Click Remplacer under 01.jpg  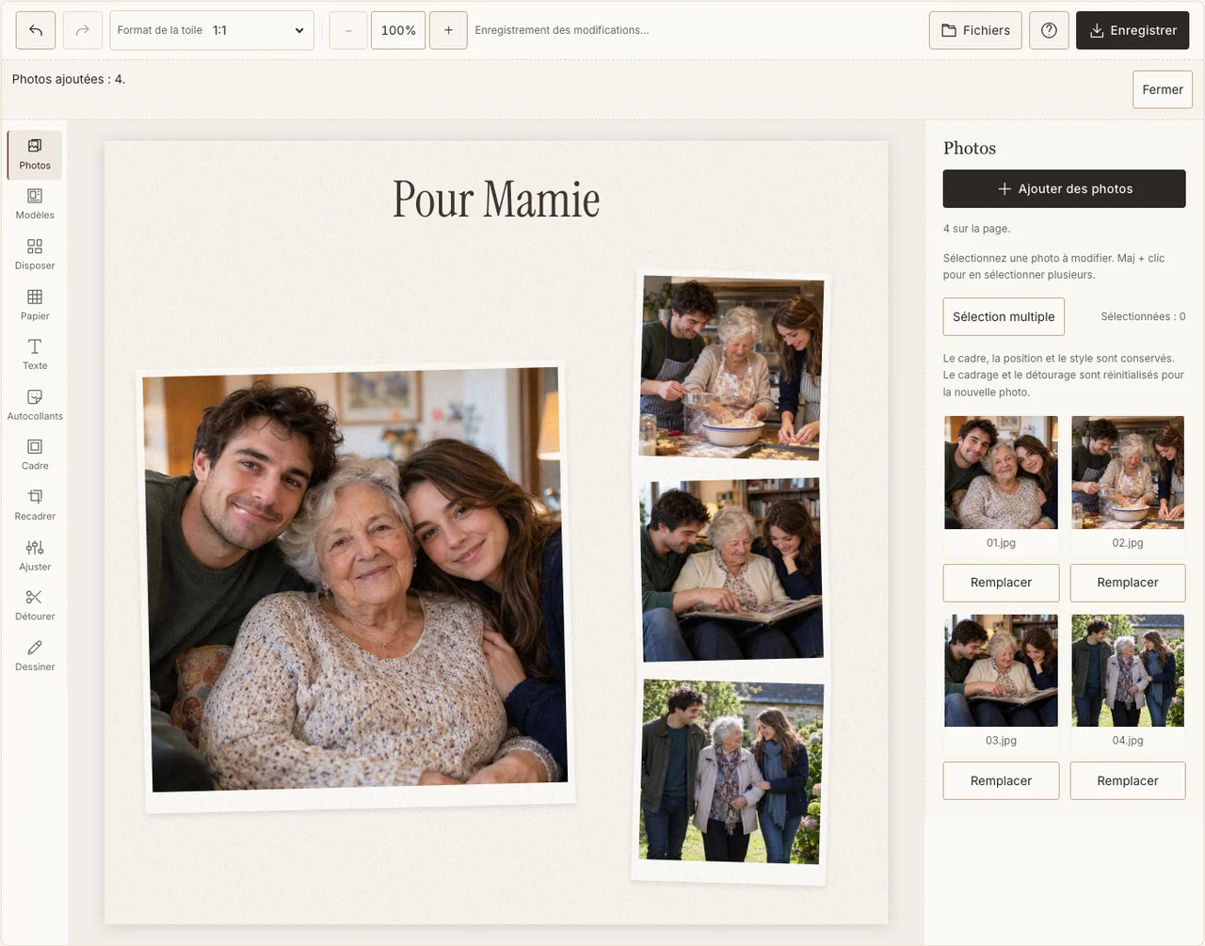click(x=1001, y=583)
